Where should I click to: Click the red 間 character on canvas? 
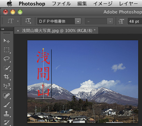pos(44,74)
